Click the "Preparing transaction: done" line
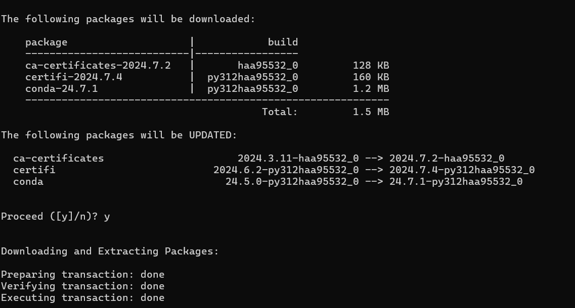 pos(82,274)
